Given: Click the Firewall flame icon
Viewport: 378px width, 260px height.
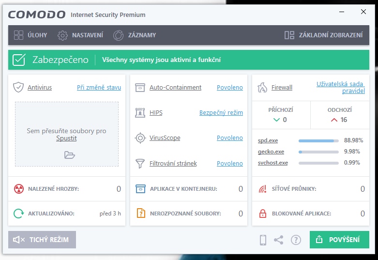Looking at the screenshot, I should point(262,88).
